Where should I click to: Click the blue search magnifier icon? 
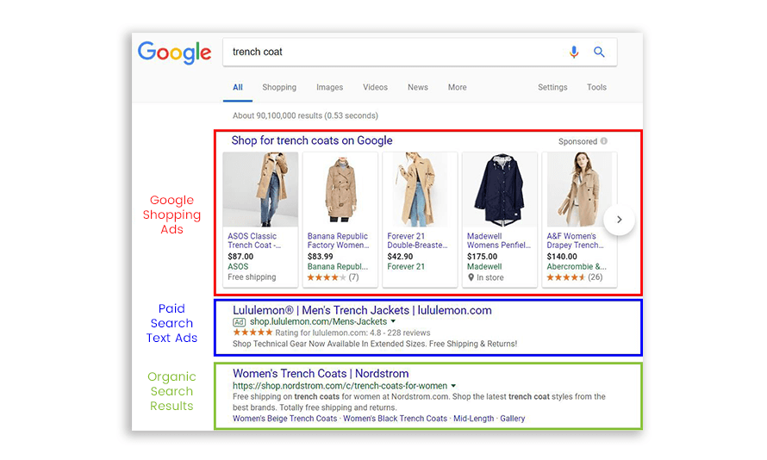coord(599,53)
